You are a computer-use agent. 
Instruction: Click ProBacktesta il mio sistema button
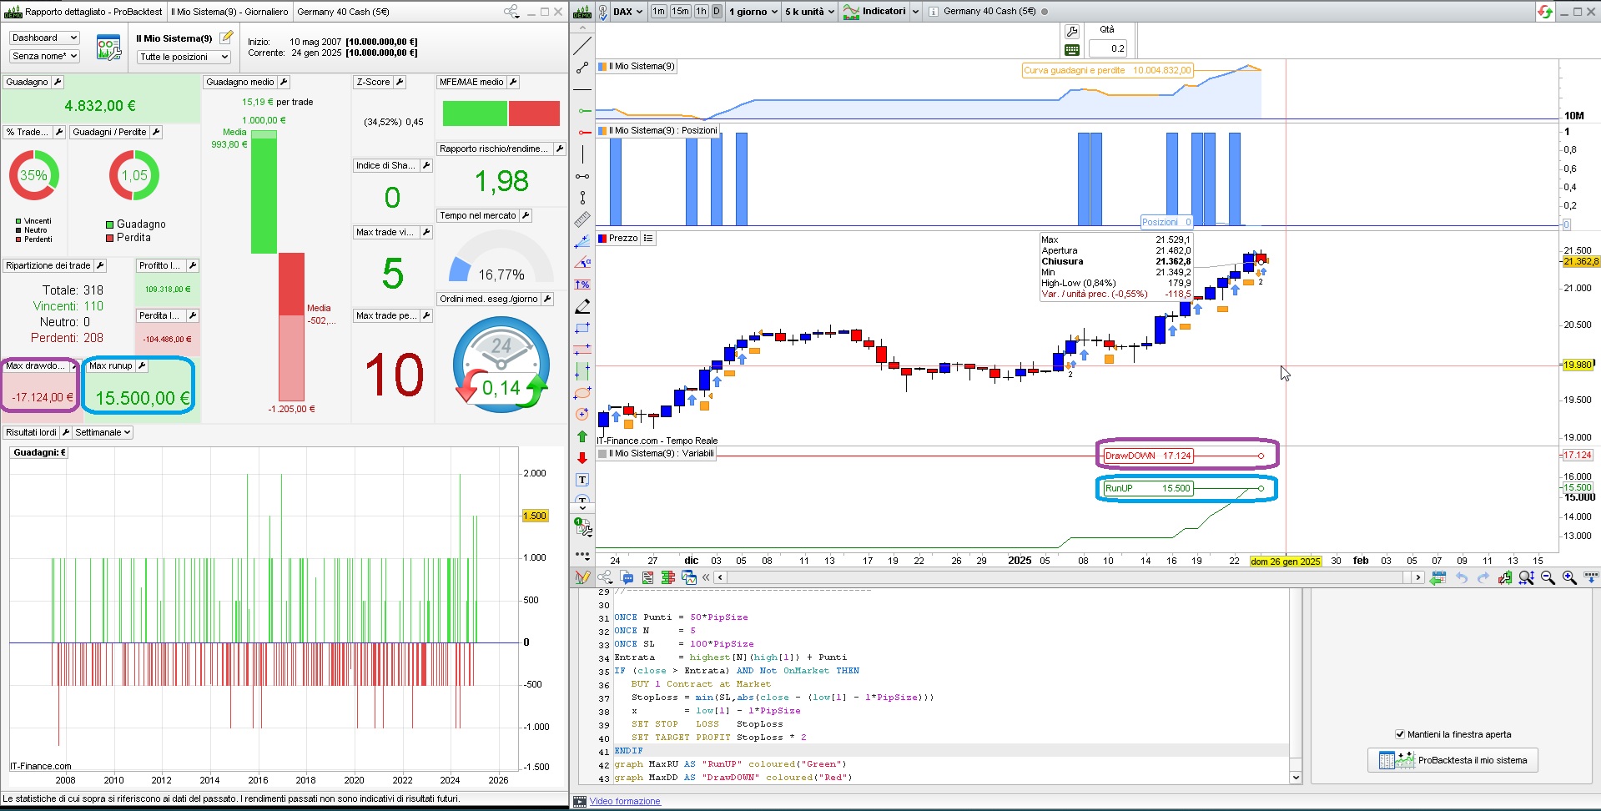1452,760
